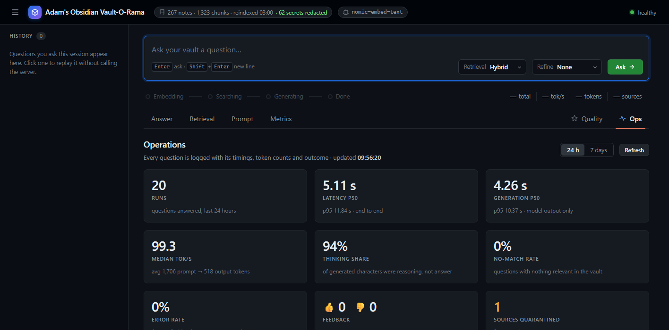The width and height of the screenshot is (669, 330).
Task: Click the nomic-embed-text model pill
Action: (x=373, y=12)
